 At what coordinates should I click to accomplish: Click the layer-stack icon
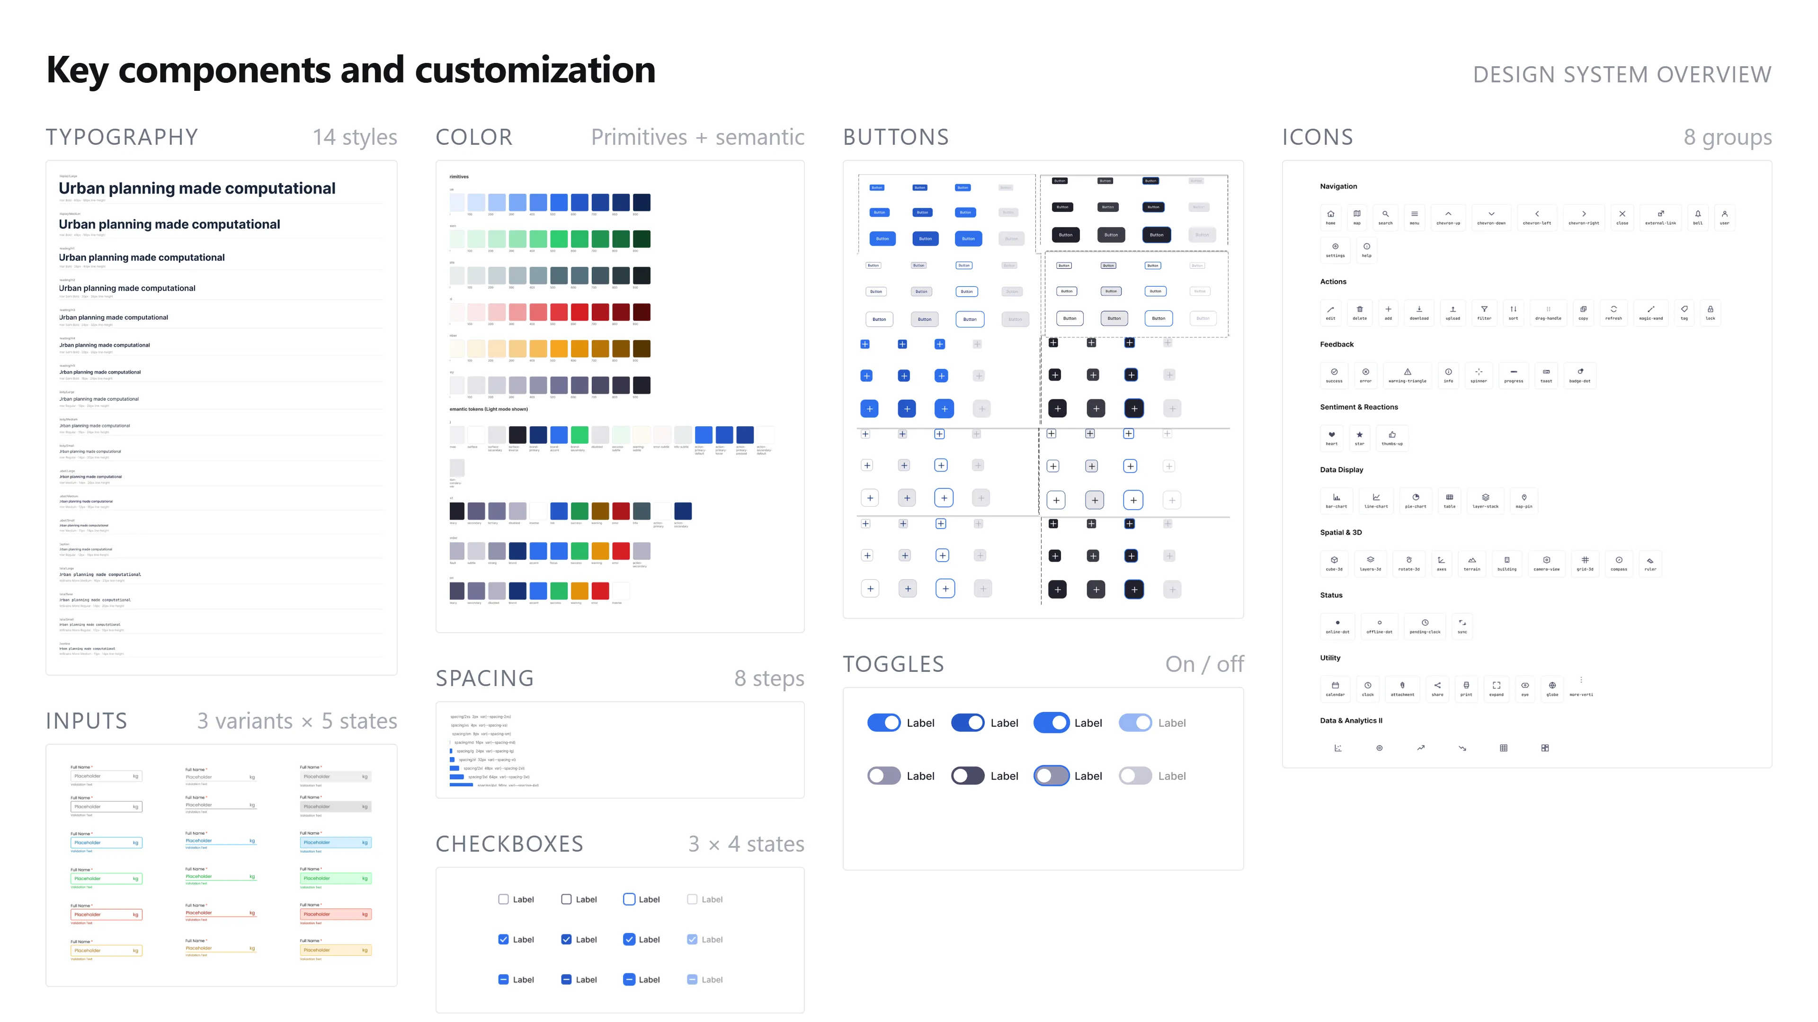1486,500
